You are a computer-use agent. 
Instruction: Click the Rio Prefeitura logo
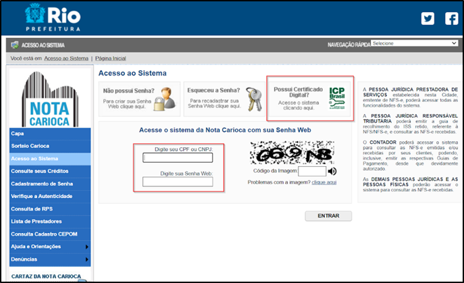coord(53,17)
